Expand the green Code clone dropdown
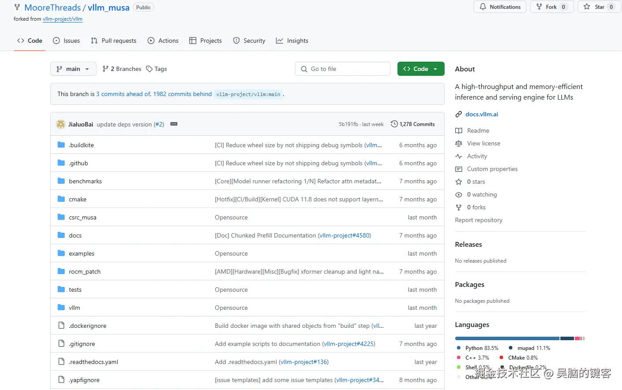The width and height of the screenshot is (622, 390). (421, 69)
